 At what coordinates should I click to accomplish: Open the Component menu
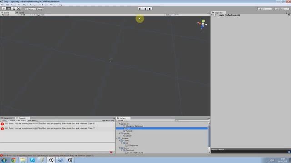pyautogui.click(x=35, y=5)
